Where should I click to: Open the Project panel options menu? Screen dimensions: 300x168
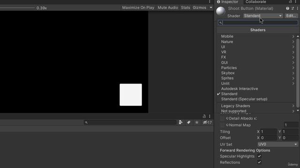coord(210,116)
